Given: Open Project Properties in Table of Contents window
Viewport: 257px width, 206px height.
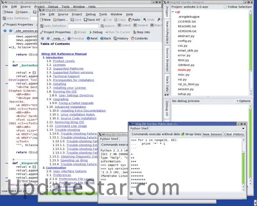Looking at the screenshot, I should click(x=55, y=32).
